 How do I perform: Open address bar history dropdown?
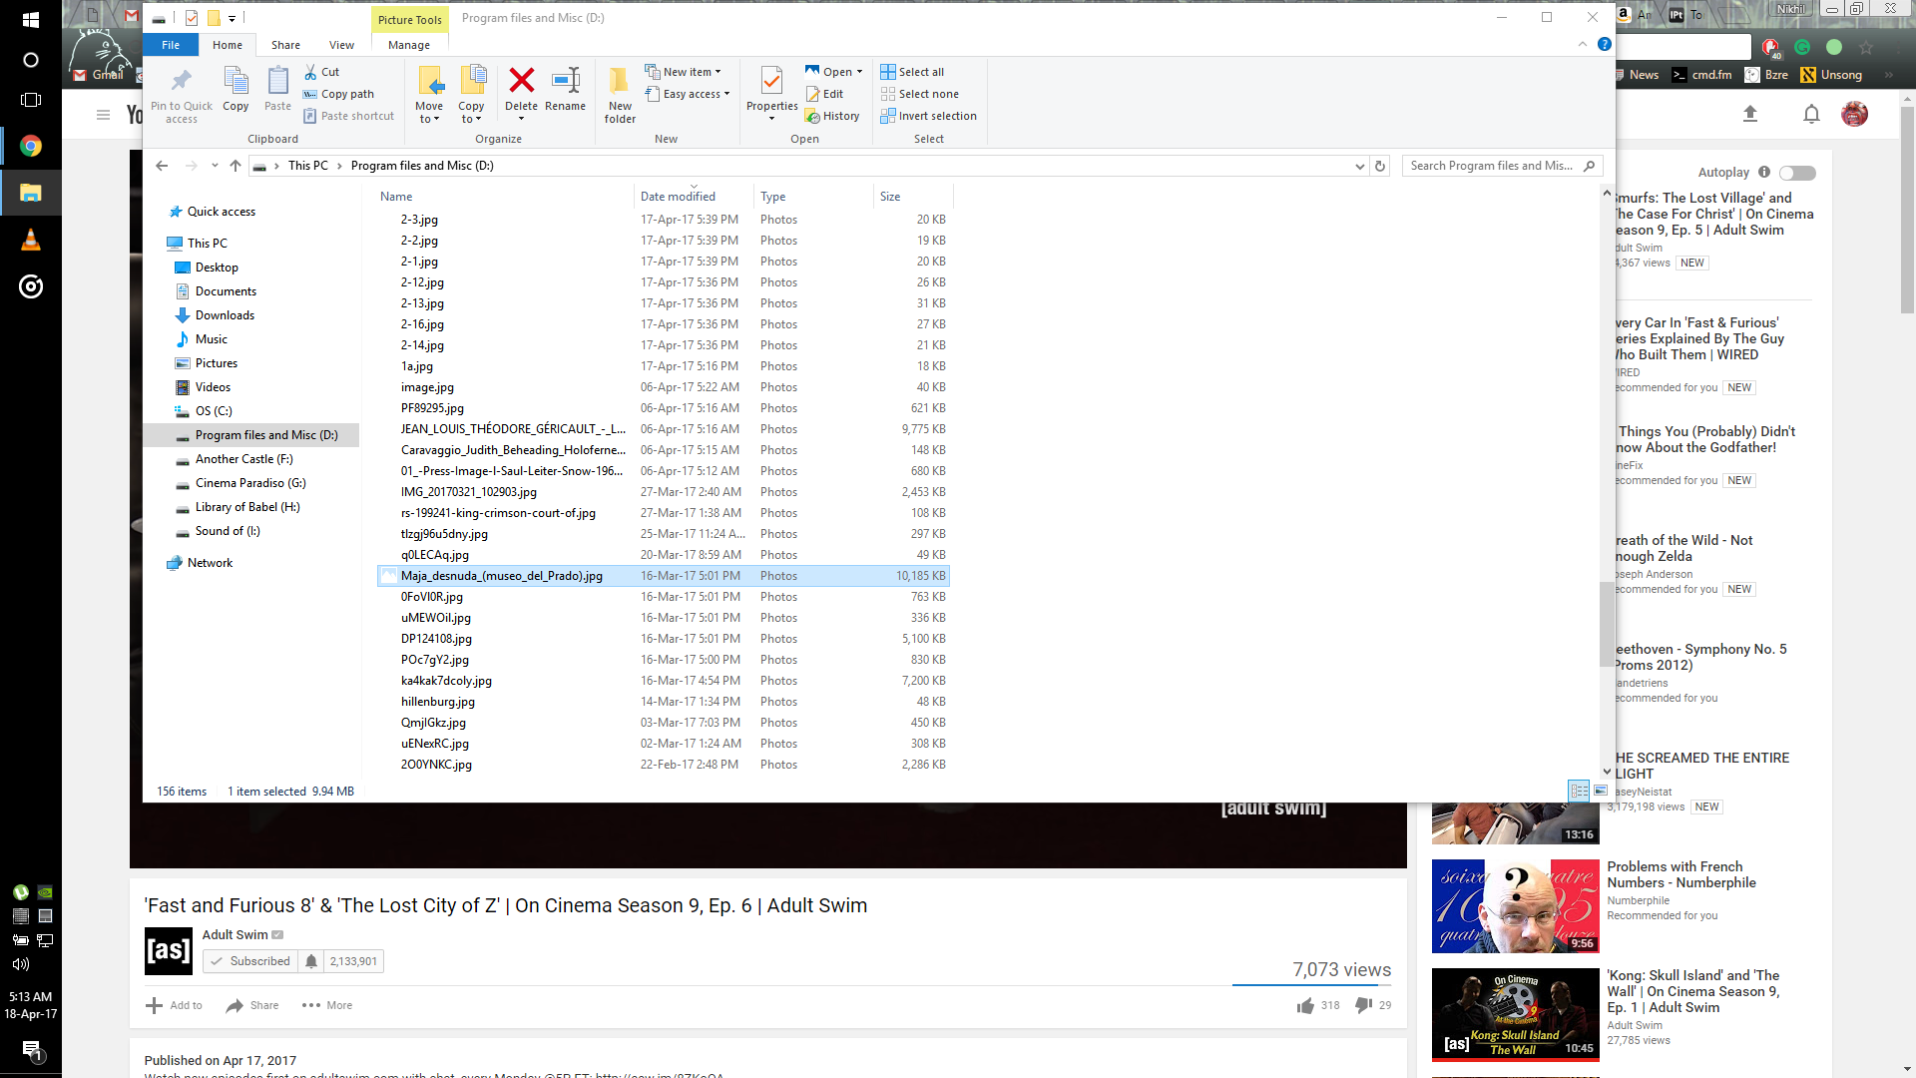point(1359,166)
